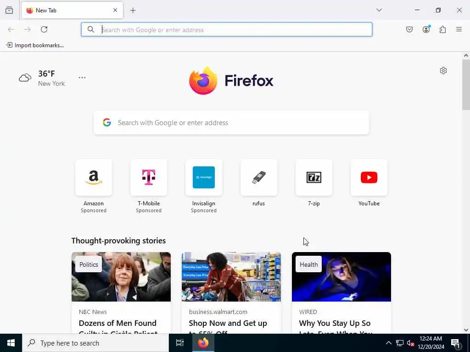The width and height of the screenshot is (470, 352).
Task: Click Firefox icon on the taskbar
Action: 203,343
